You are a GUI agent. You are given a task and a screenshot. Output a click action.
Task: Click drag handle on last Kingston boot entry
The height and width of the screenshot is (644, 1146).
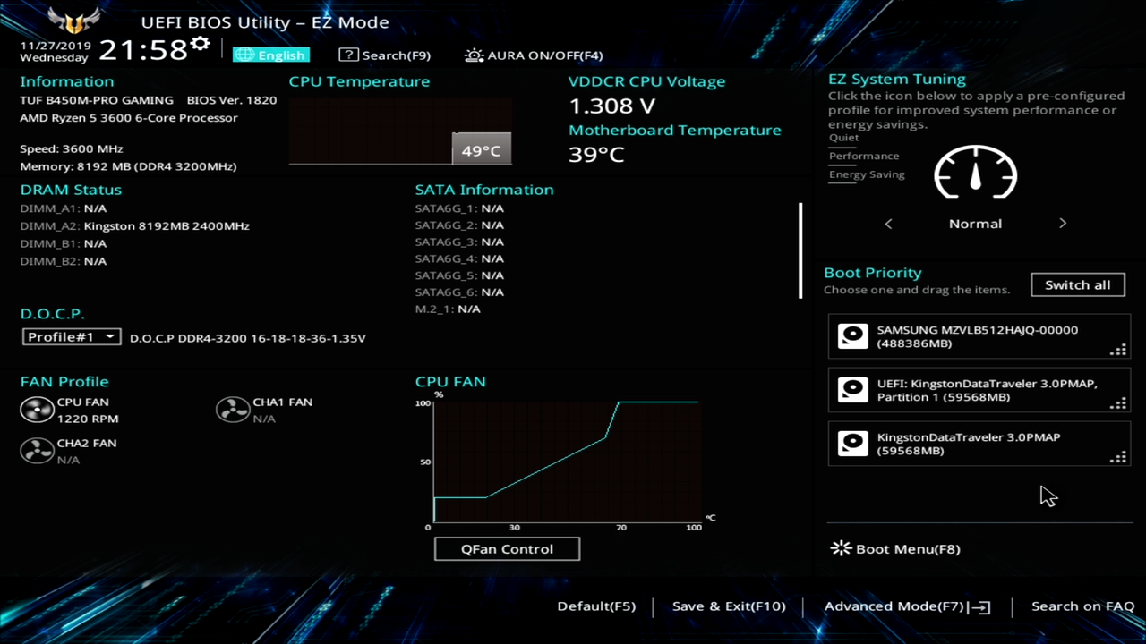pyautogui.click(x=1118, y=457)
